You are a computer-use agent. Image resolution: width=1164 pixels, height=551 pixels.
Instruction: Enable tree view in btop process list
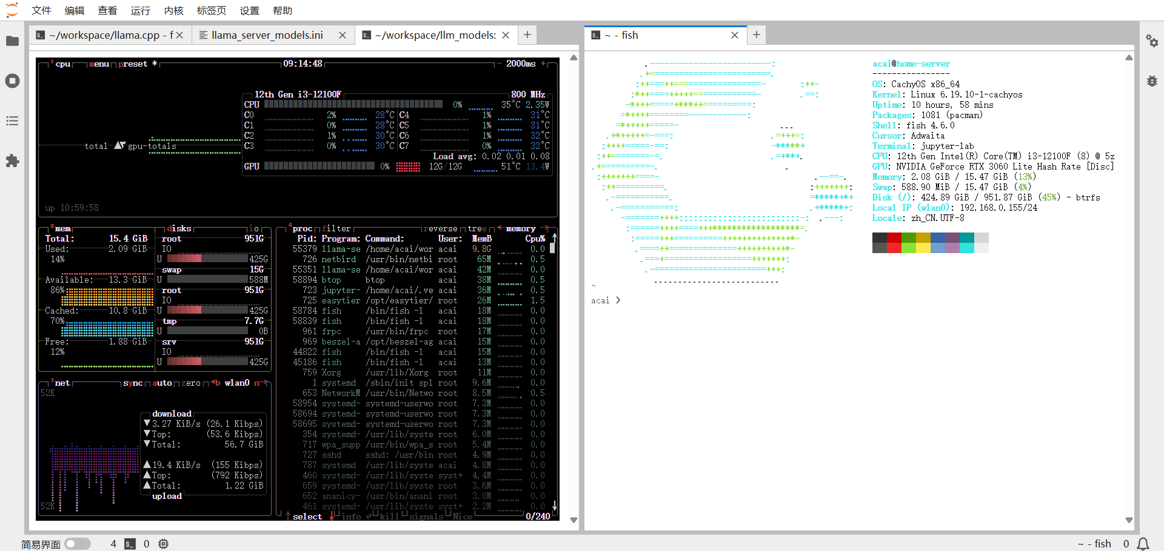(x=477, y=229)
